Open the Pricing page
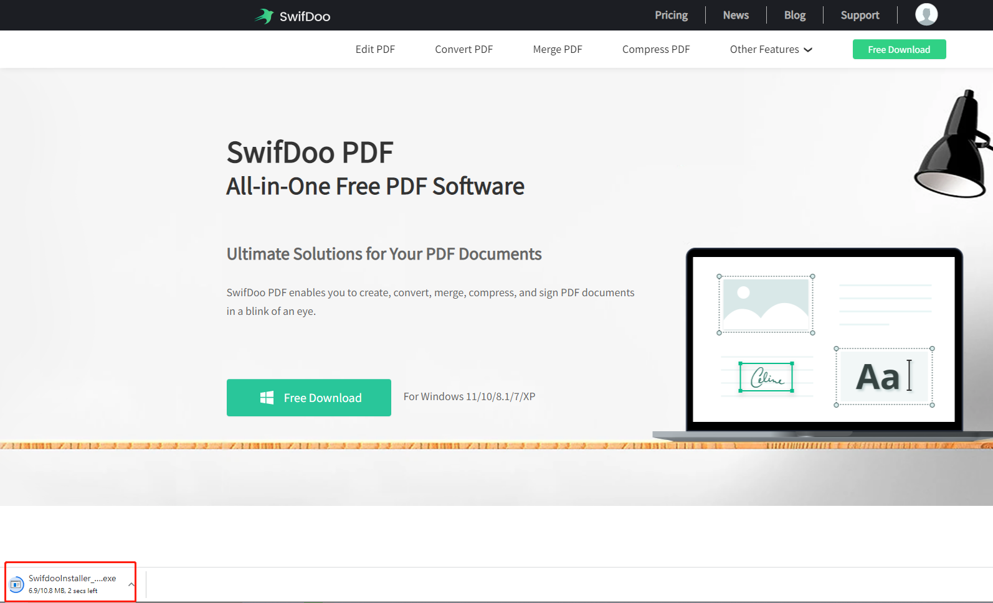This screenshot has width=993, height=603. (x=671, y=15)
